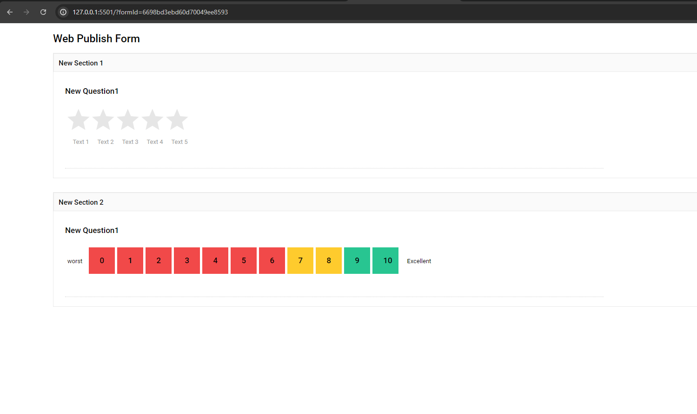Rate one star labeled Text 1
The image size is (697, 414).
pyautogui.click(x=79, y=120)
